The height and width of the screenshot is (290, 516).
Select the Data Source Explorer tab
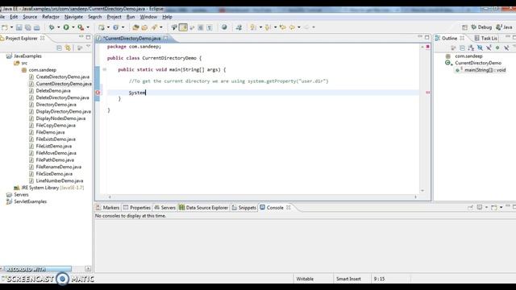203,208
